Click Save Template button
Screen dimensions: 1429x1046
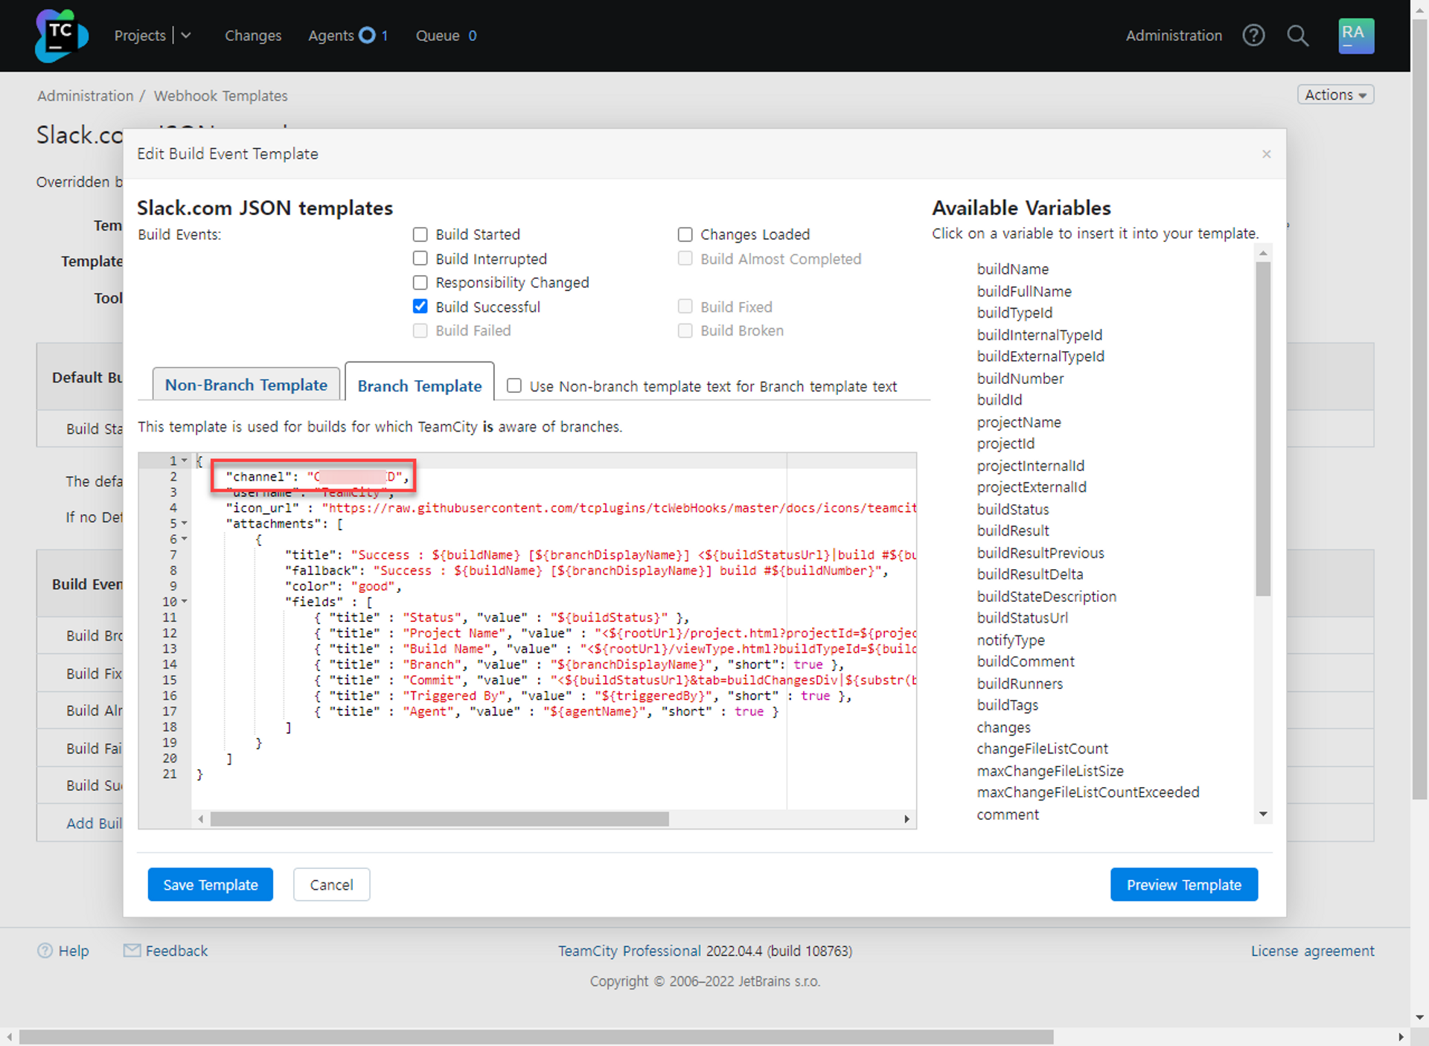pos(210,885)
